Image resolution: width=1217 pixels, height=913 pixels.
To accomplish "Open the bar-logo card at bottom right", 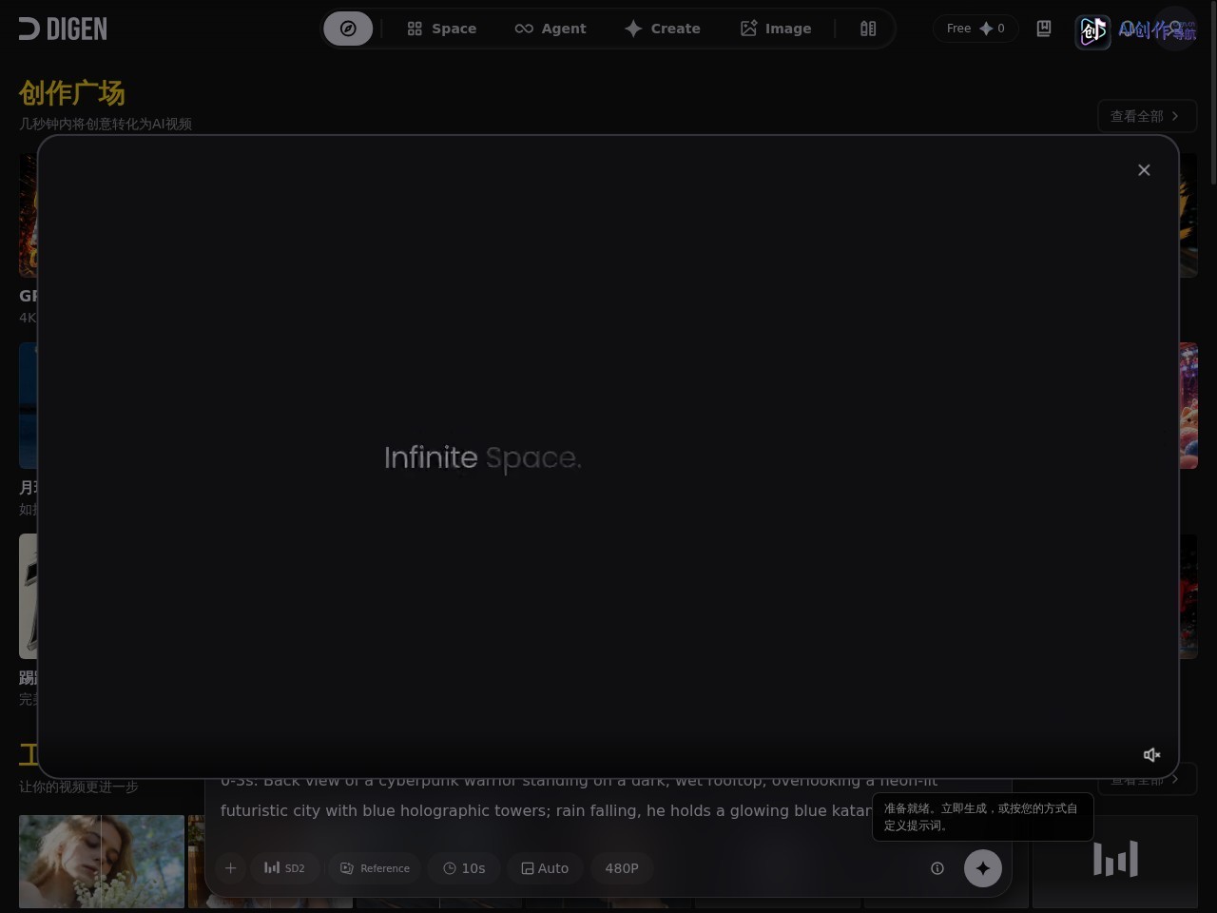I will tap(1115, 862).
